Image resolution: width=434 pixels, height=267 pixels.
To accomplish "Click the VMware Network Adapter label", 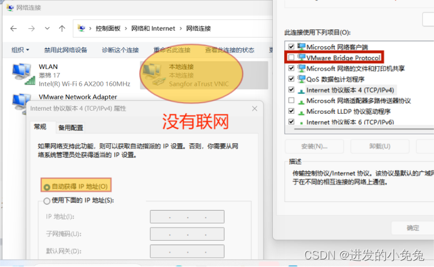I will click(78, 97).
